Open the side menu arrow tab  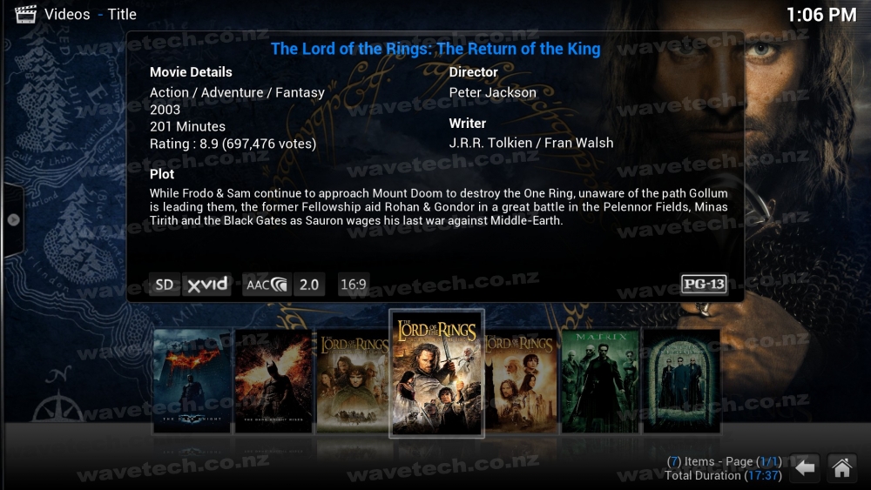click(x=12, y=219)
